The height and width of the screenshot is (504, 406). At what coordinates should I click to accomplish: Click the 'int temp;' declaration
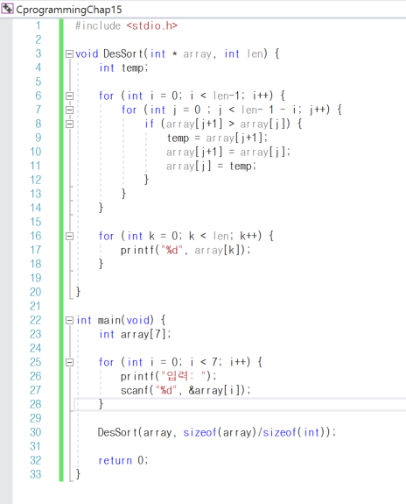coord(123,67)
